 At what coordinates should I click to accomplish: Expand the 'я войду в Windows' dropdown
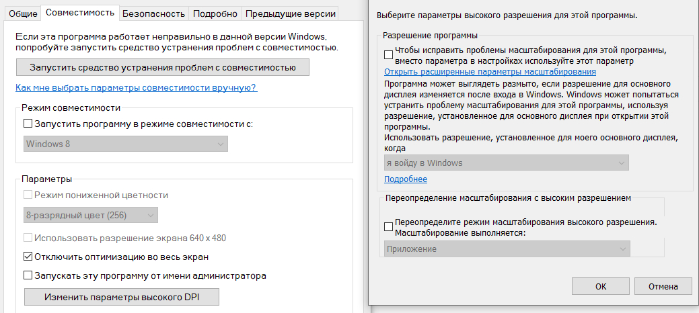click(506, 163)
